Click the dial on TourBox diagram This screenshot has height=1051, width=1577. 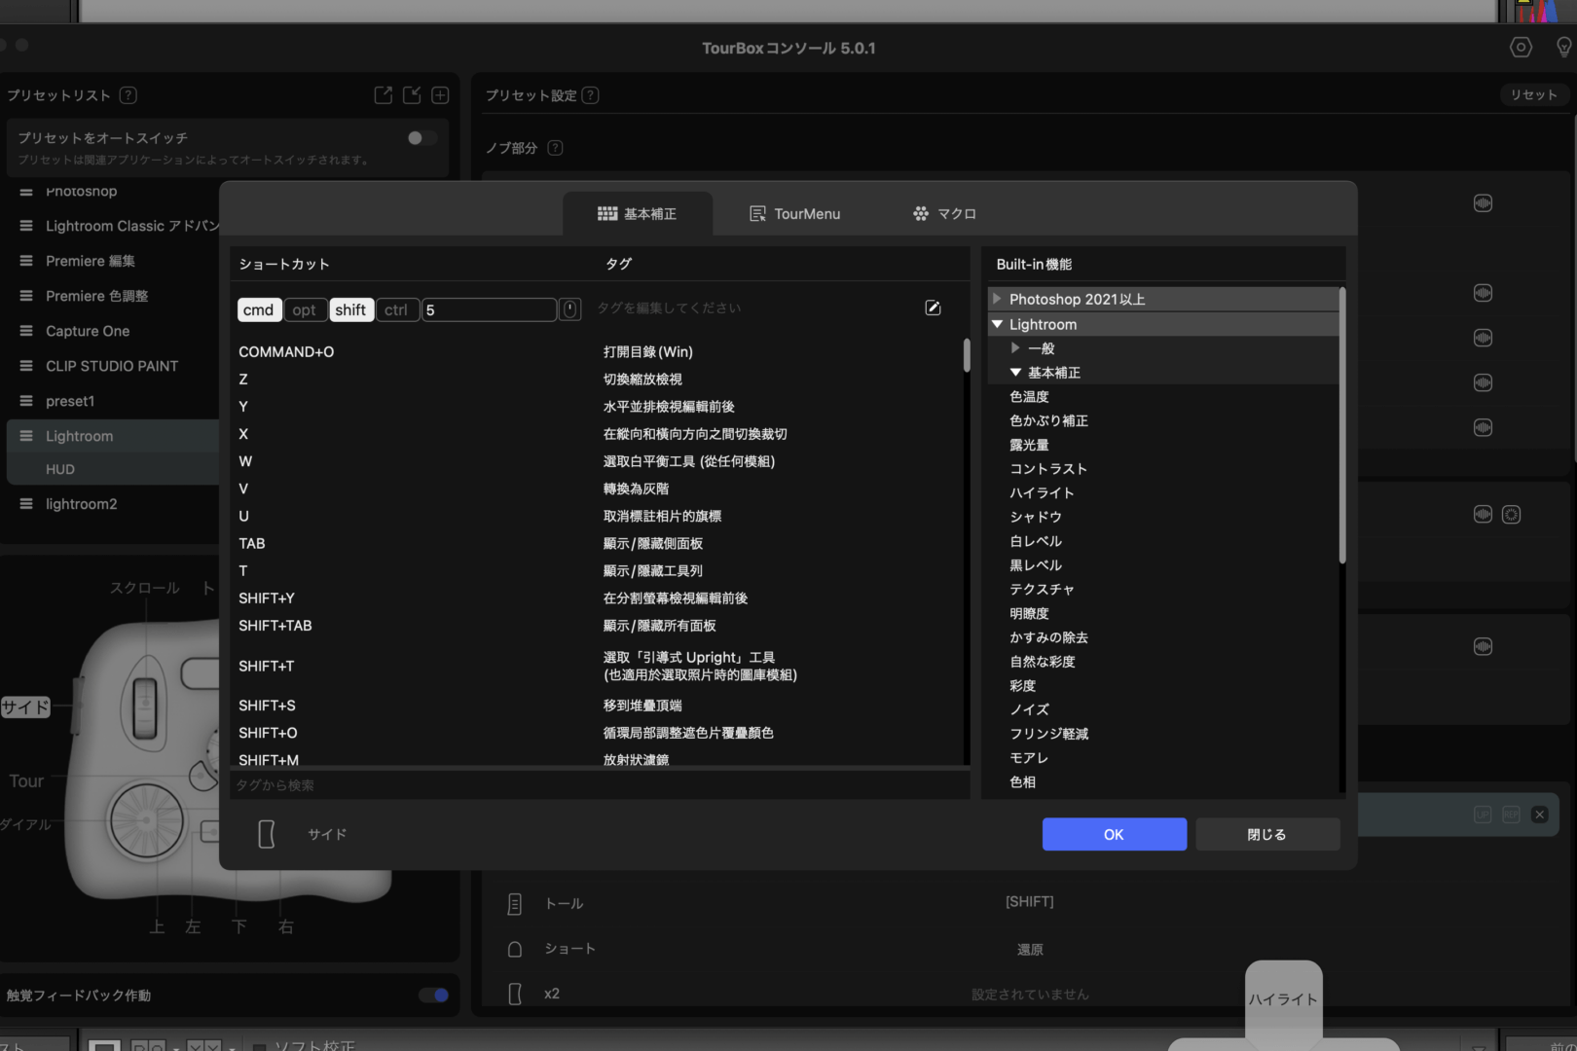coord(146,819)
